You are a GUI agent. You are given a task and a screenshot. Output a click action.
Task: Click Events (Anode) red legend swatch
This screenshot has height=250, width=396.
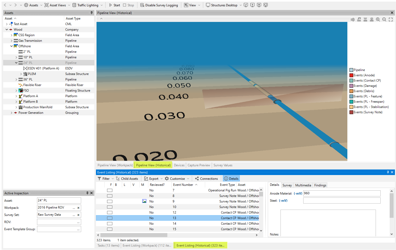point(351,75)
